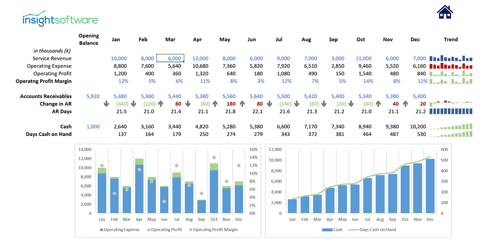Select the selected Mar Service Revenue cell 6,000
Viewport: 485px width, 250px height.
(170, 58)
